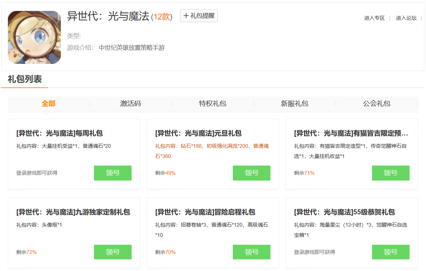Claim the 每周礼包 with 领号 button
Viewport: 426px width, 271px height.
pos(112,173)
